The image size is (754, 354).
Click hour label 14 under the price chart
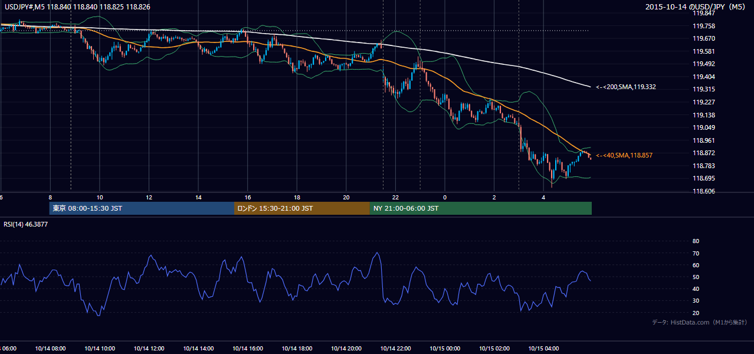coord(198,198)
